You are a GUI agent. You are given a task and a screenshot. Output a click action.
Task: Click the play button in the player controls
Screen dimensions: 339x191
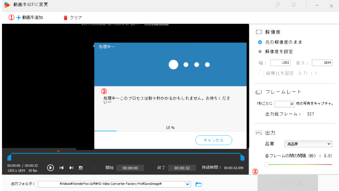(50, 168)
